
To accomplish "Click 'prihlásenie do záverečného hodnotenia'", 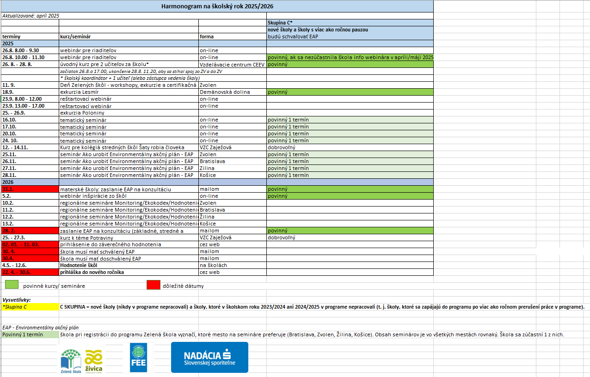I will pos(129,244).
